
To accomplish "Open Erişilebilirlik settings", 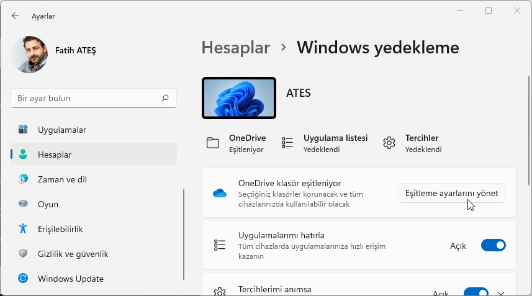I will tap(94, 229).
